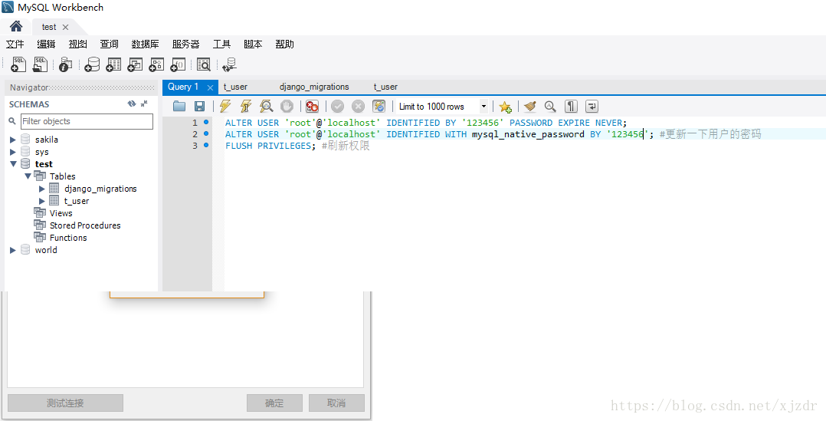This screenshot has height=421, width=826.
Task: Click 测试连接 in the background dialog
Action: [65, 403]
